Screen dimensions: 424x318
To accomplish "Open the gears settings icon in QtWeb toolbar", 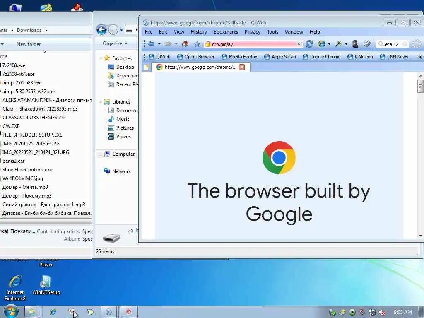I will [x=367, y=44].
